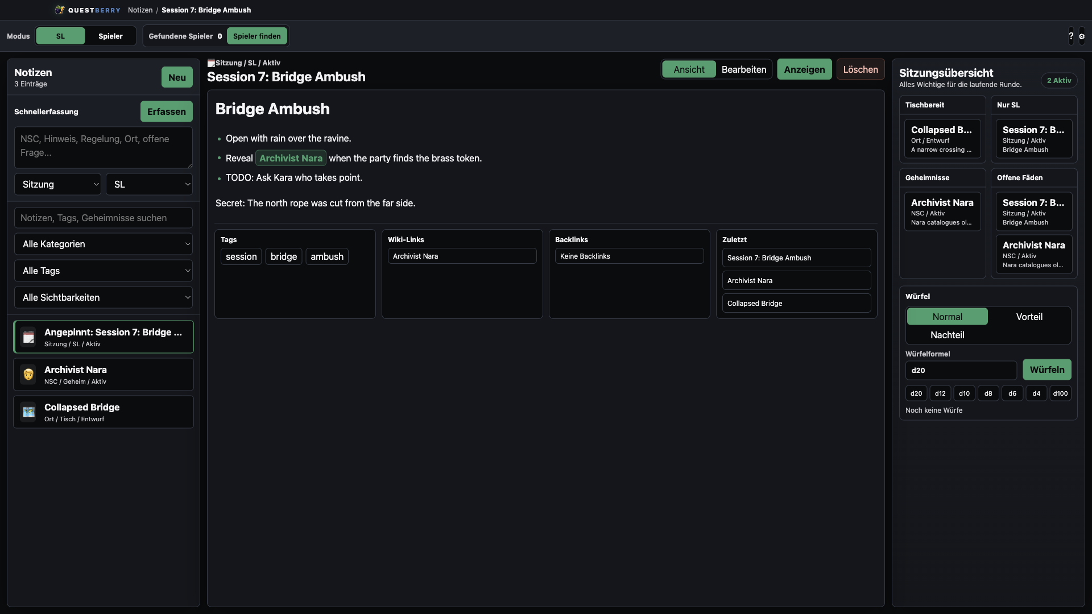Image resolution: width=1092 pixels, height=614 pixels.
Task: Expand Alle Sichtbarkeiten dropdown
Action: 104,297
